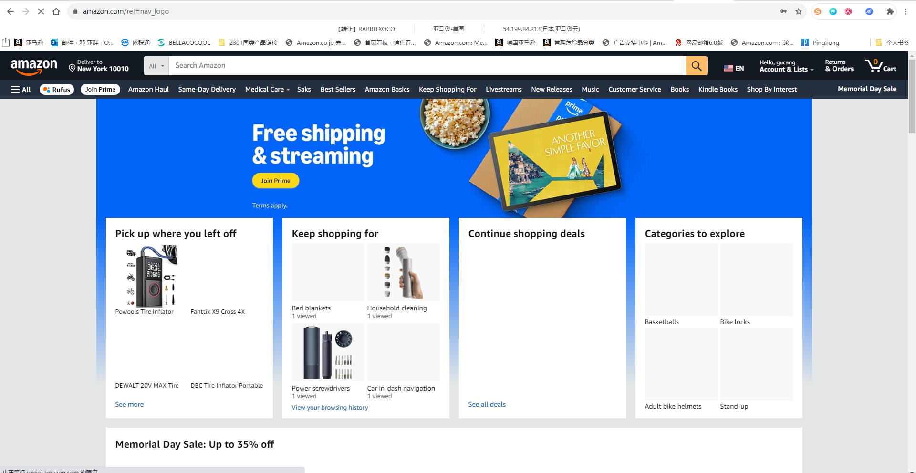Viewport: 916px width, 473px height.
Task: Stop page loading with X icon
Action: tap(41, 11)
